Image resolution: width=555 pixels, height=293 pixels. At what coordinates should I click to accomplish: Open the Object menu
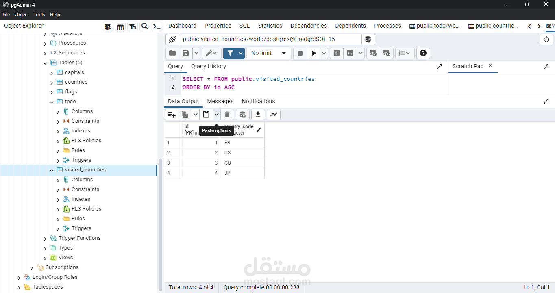coord(22,14)
